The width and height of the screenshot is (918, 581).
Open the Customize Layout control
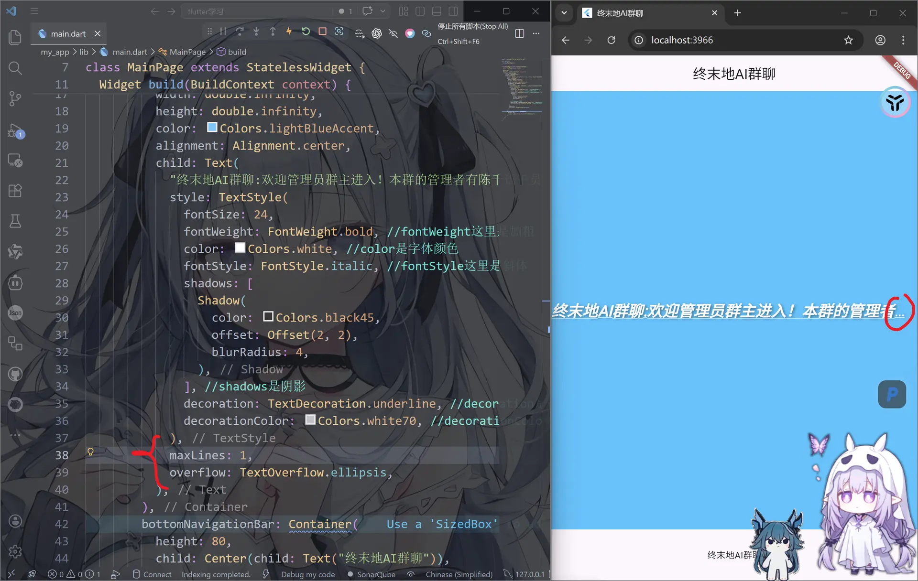404,11
